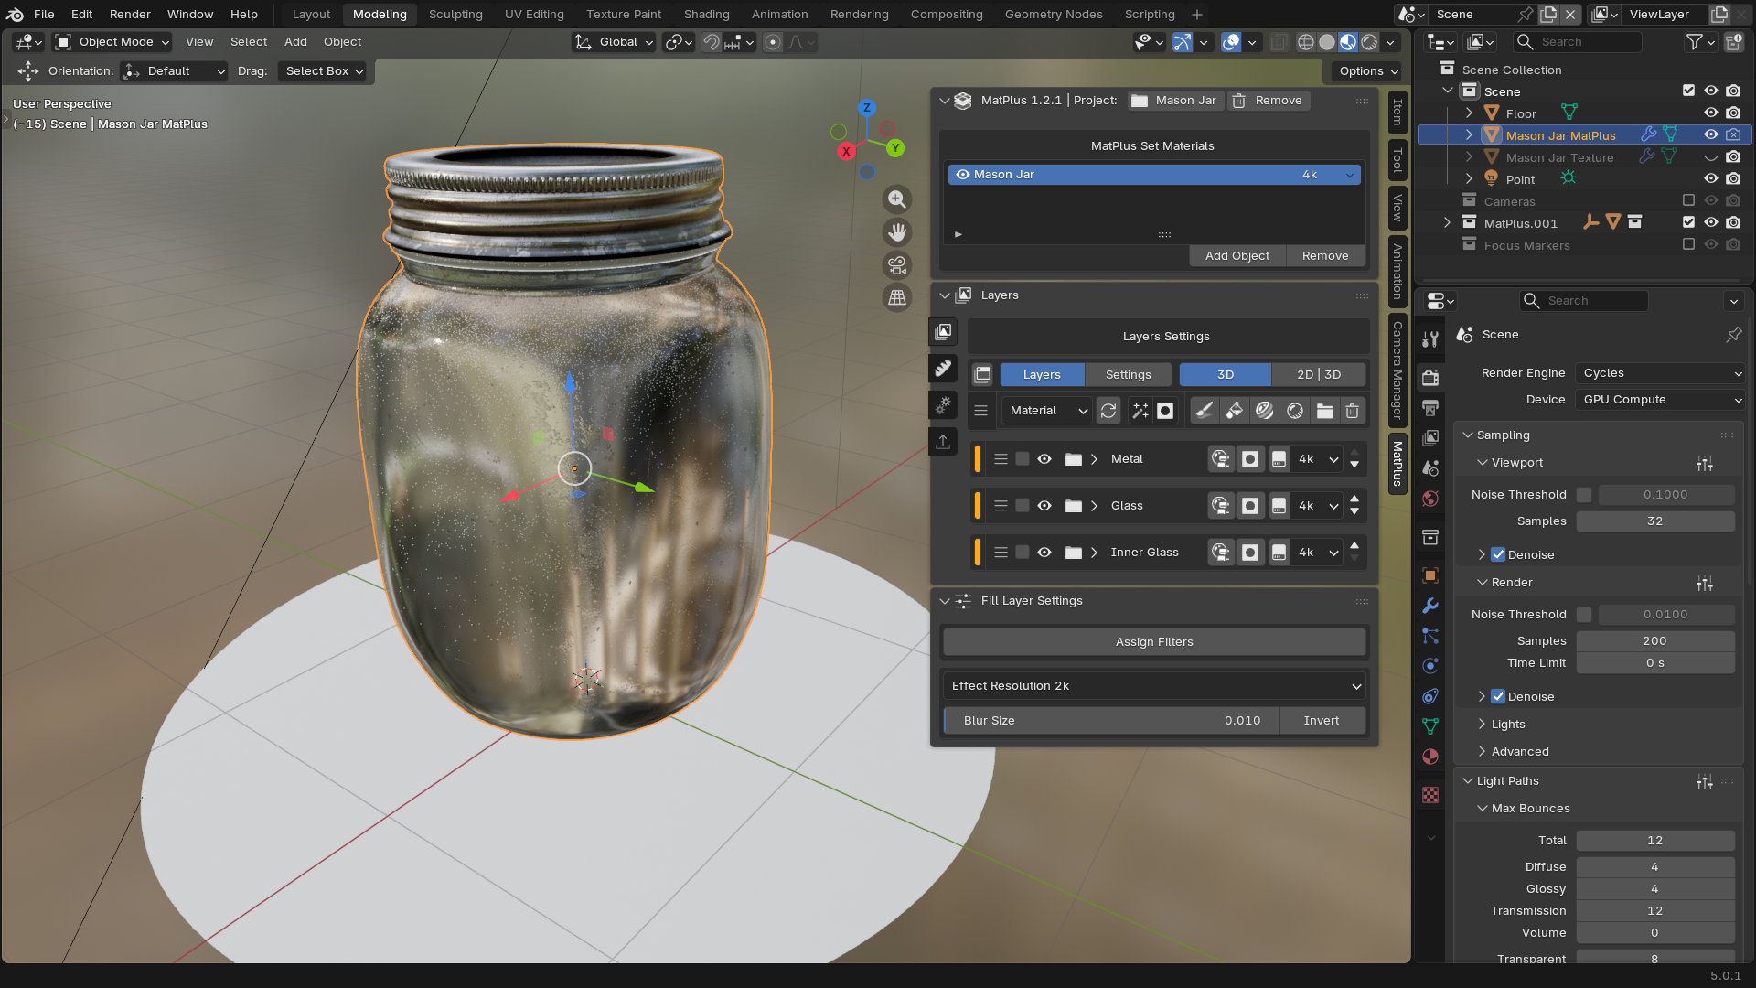Viewport: 1756px width, 988px height.
Task: Select Mason Jar Texture in outliner
Action: [1559, 157]
